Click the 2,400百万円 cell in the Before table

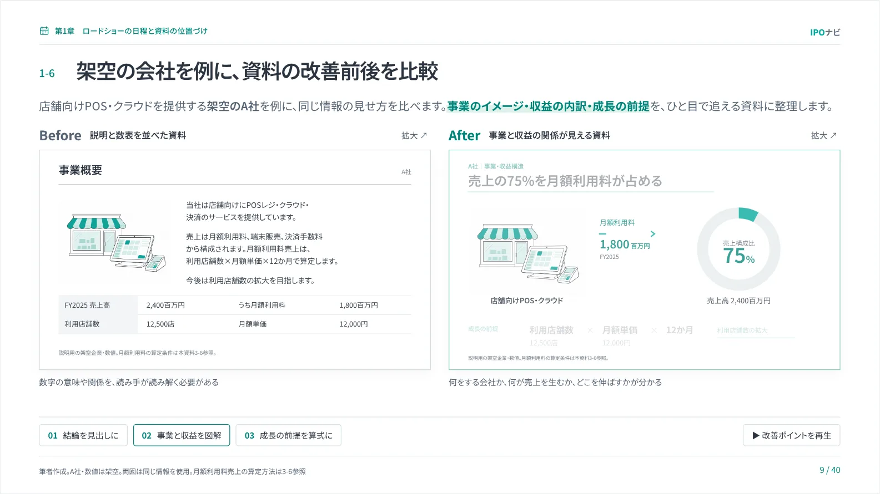(x=165, y=305)
